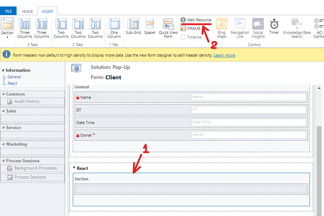Screen dimensions: 324x216
Task: Collapse the React tab section
Action: click(x=74, y=168)
